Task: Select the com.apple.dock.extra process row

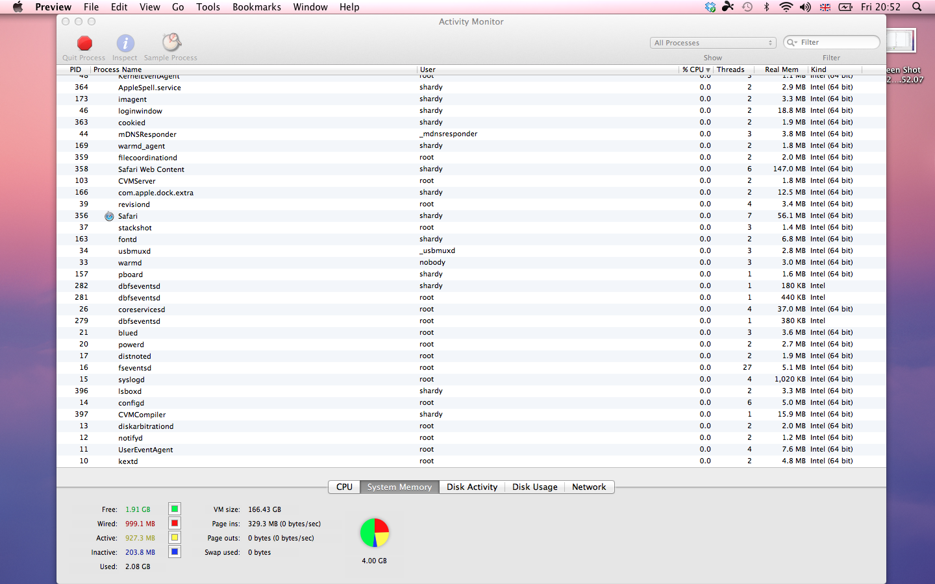Action: click(471, 193)
